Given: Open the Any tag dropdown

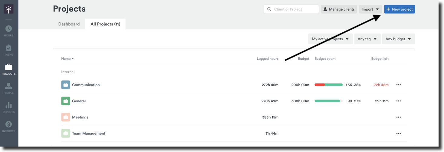Looking at the screenshot, I should click(x=367, y=39).
